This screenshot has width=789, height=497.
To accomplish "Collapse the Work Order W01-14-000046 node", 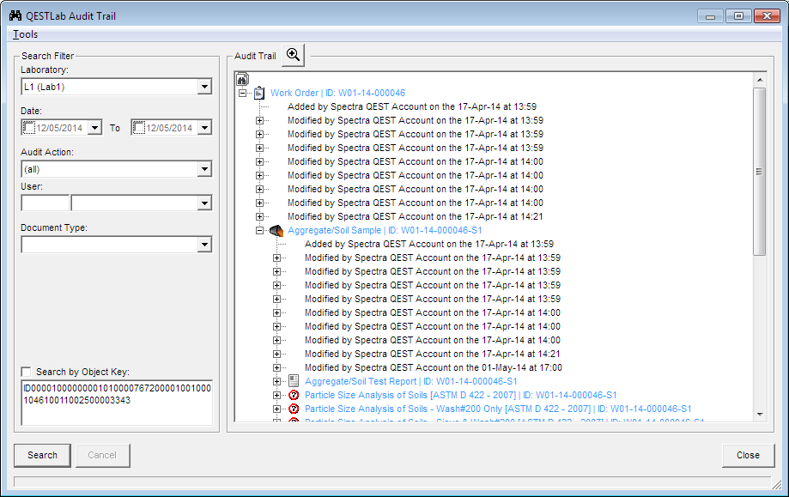I will point(243,93).
